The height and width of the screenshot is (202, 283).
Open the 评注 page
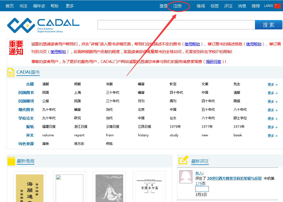click(228, 6)
